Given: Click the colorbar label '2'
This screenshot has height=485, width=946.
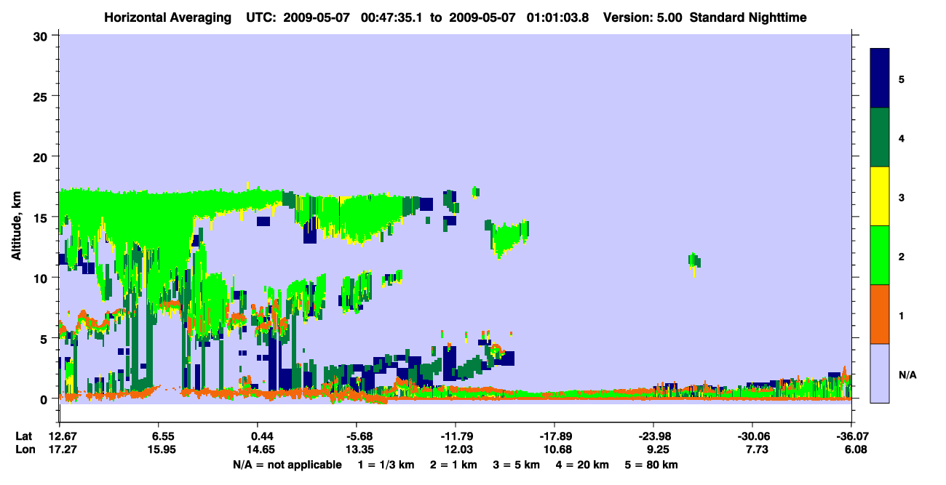Looking at the screenshot, I should tap(902, 255).
